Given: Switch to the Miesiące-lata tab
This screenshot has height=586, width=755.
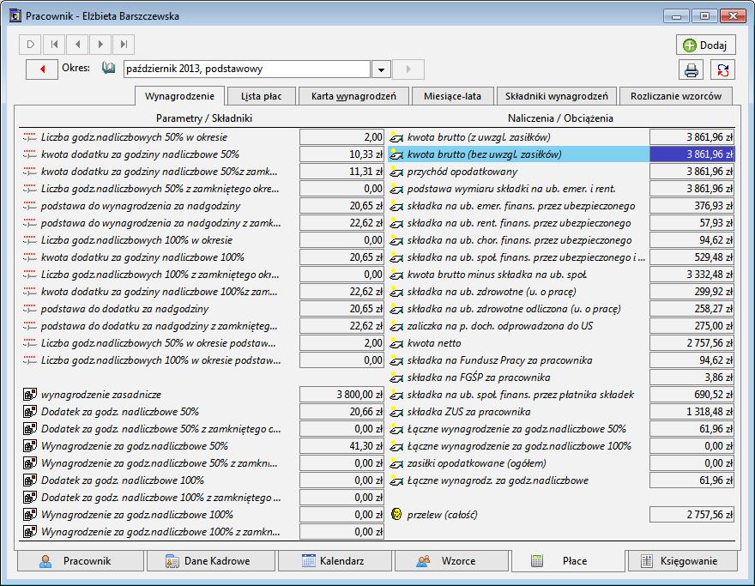Looking at the screenshot, I should [x=452, y=96].
